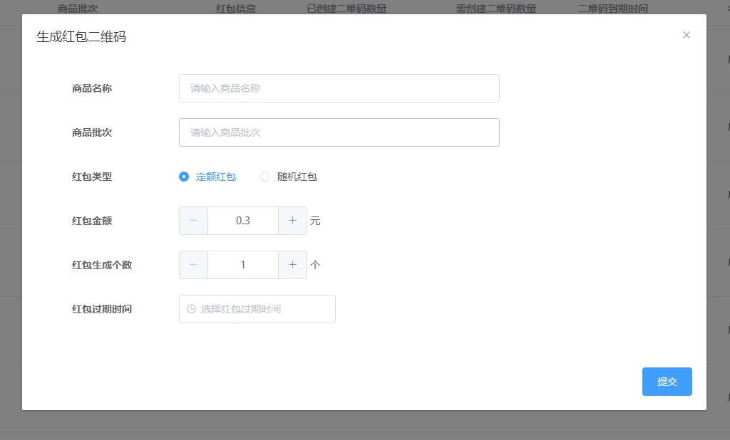Select the 随机红包 radio option
730x440 pixels.
pos(289,177)
